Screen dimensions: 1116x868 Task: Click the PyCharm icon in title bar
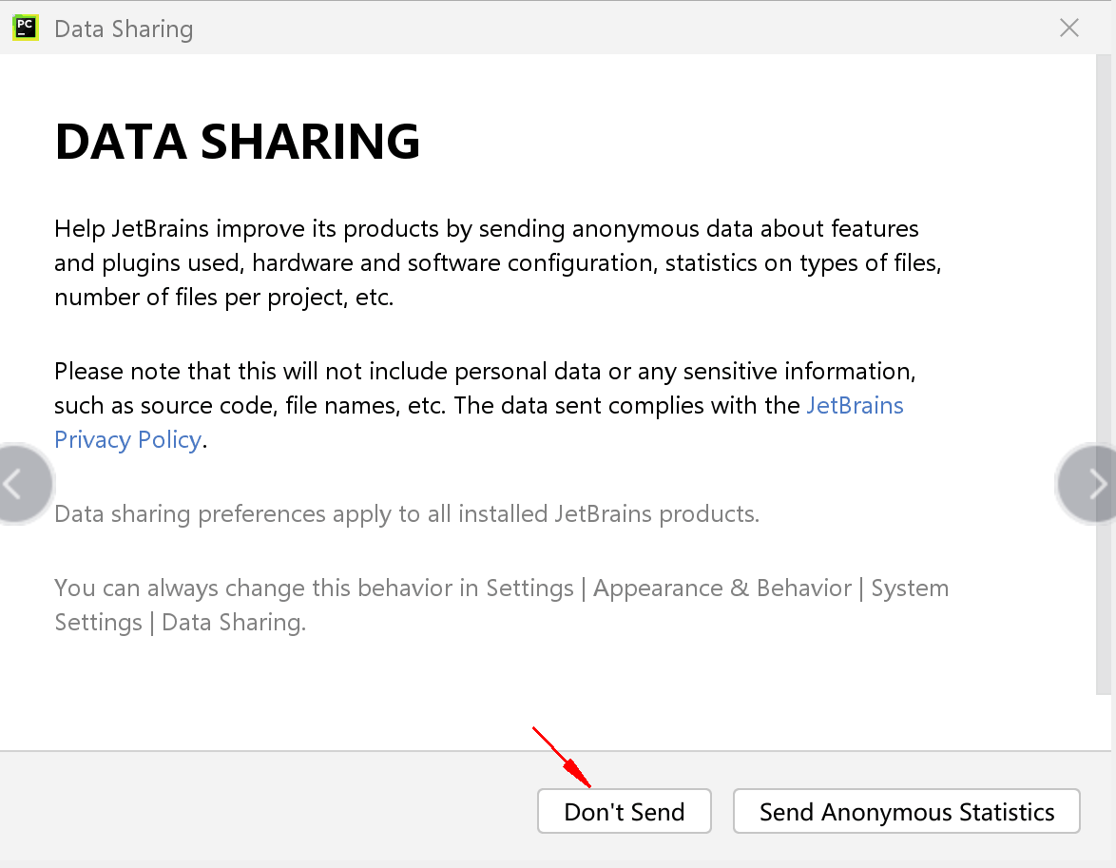pos(26,28)
